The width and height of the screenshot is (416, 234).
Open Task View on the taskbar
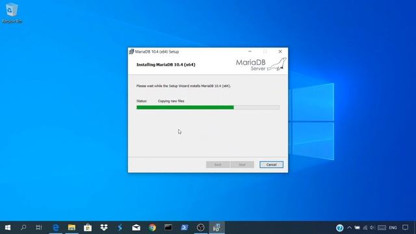pos(39,227)
